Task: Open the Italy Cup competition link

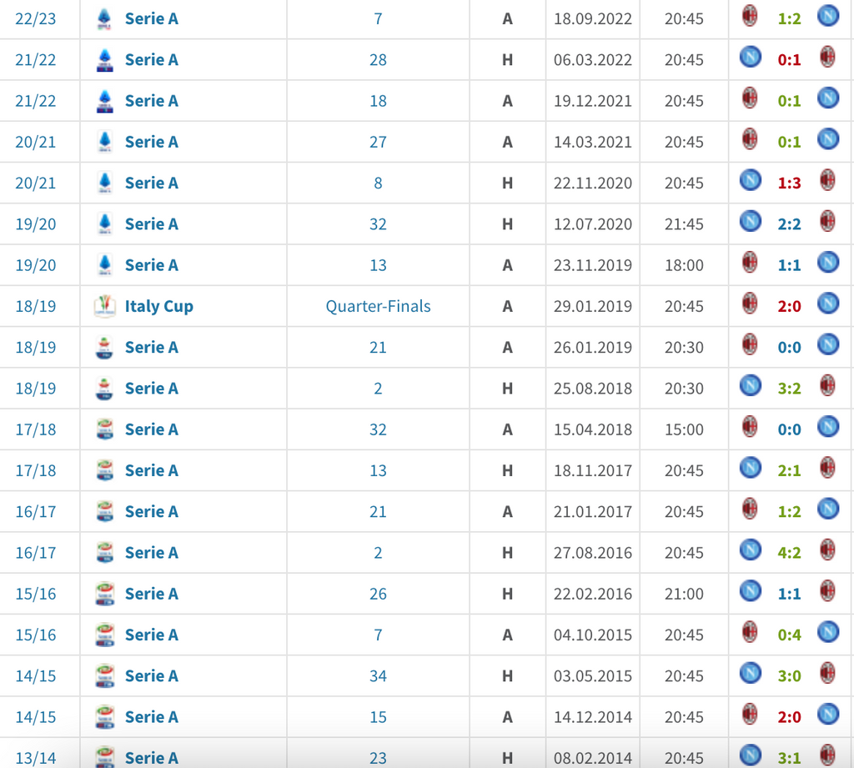Action: [159, 307]
